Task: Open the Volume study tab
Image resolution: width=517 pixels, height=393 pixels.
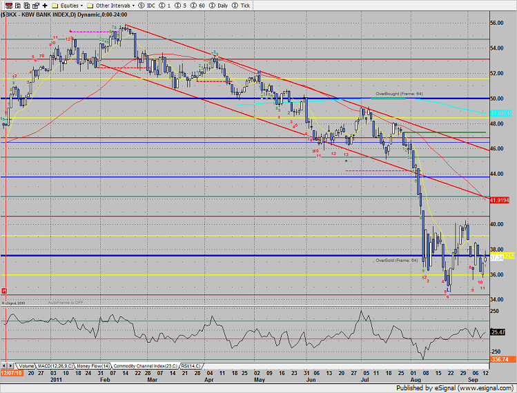Action: tap(26, 366)
